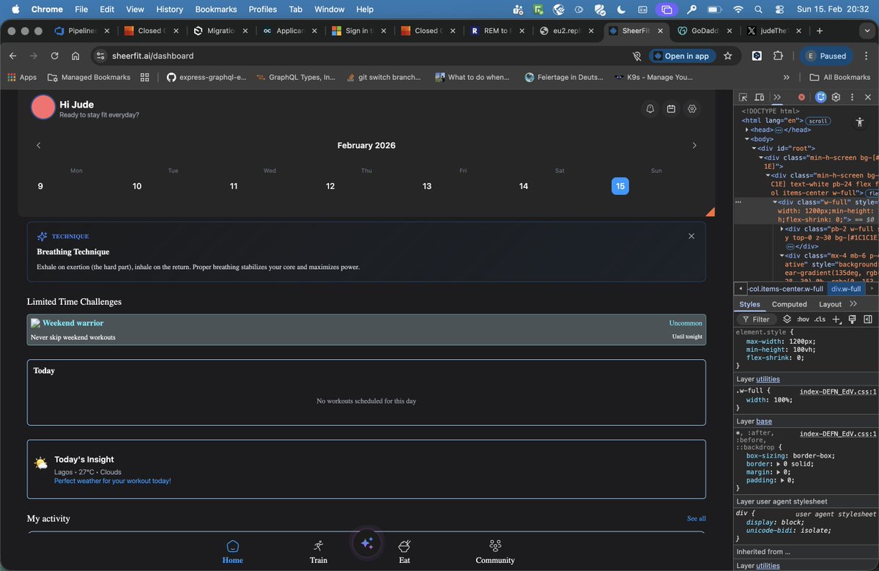Open the Community tab in bottom navigation
Image resolution: width=879 pixels, height=571 pixels.
coord(495,552)
